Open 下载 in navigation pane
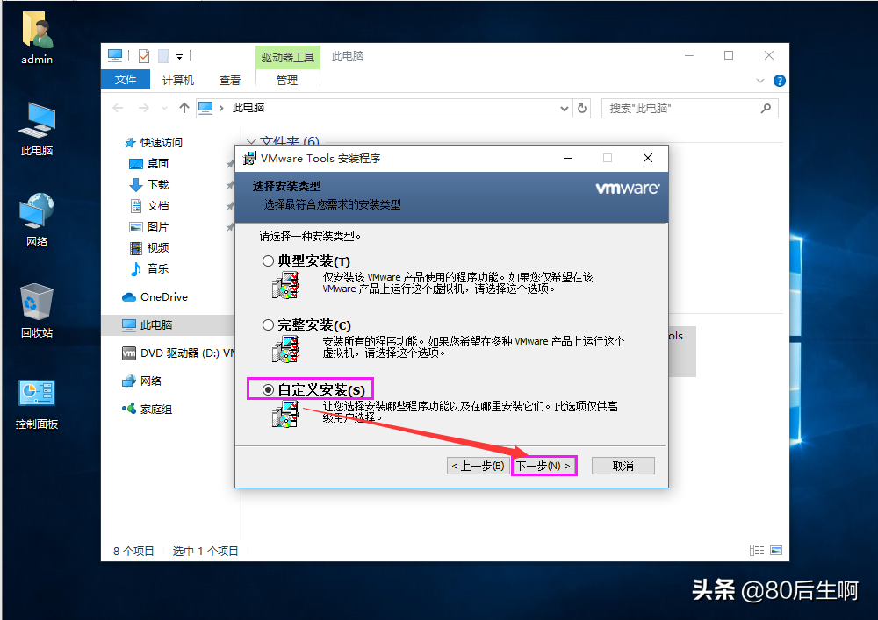The height and width of the screenshot is (620, 878). coord(149,184)
